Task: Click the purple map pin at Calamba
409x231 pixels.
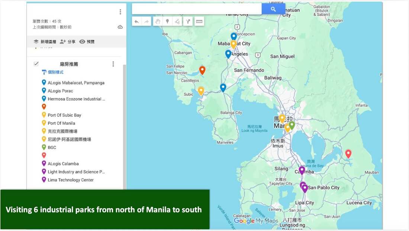Action: pyautogui.click(x=302, y=171)
